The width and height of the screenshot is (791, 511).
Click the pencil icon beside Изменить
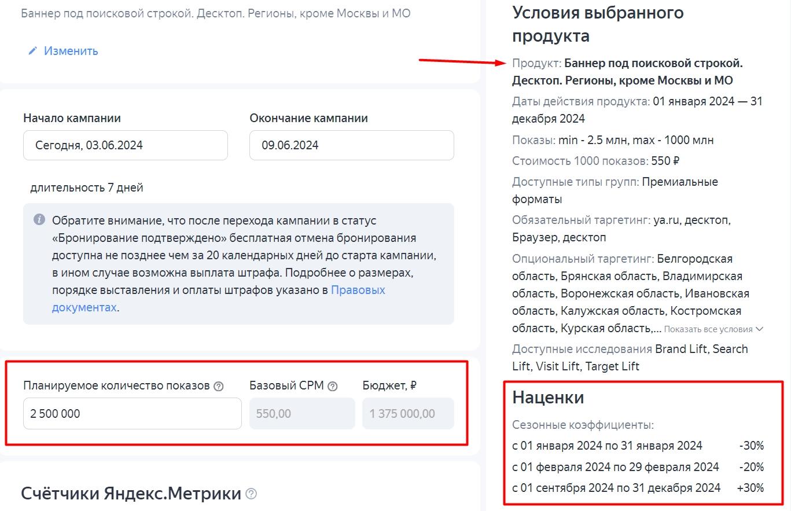point(32,51)
